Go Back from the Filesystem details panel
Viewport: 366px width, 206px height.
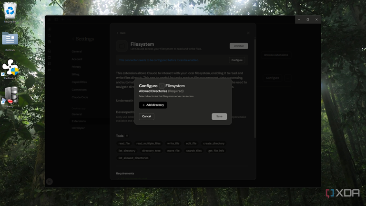121,33
